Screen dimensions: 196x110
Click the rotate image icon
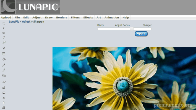(4, 48)
